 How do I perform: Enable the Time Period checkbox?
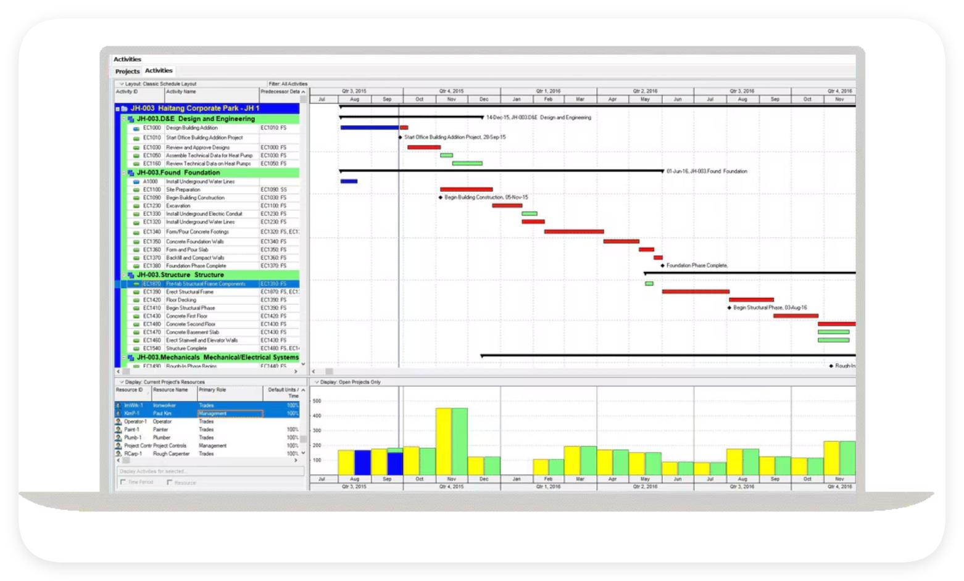pyautogui.click(x=123, y=482)
